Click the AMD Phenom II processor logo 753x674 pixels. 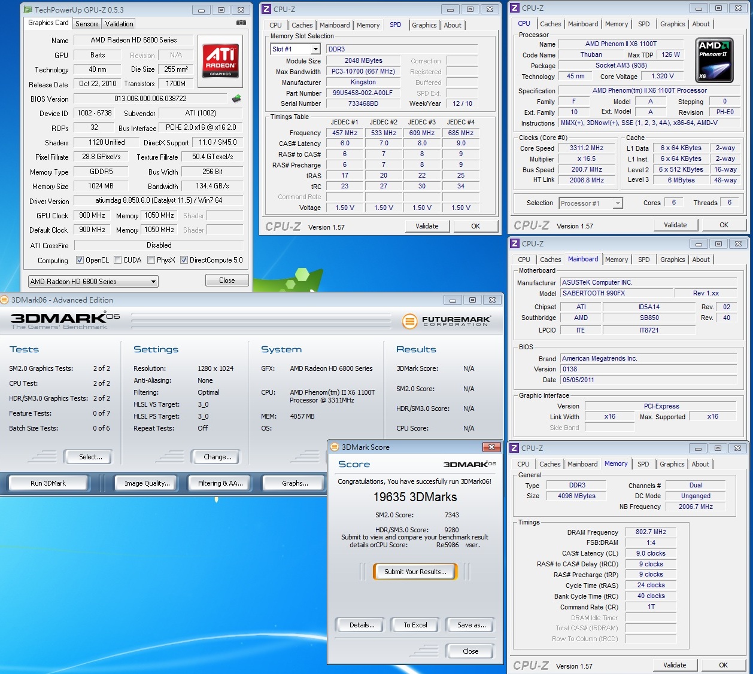click(715, 60)
